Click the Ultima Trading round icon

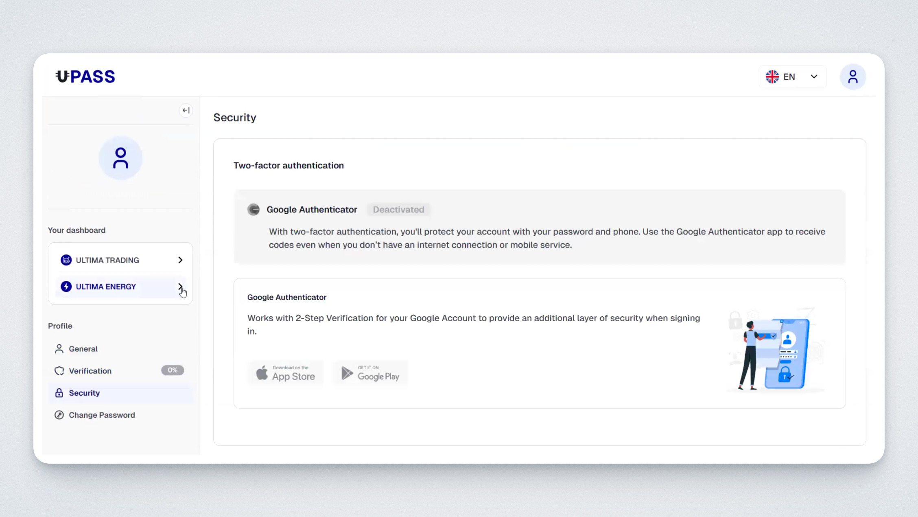[66, 260]
